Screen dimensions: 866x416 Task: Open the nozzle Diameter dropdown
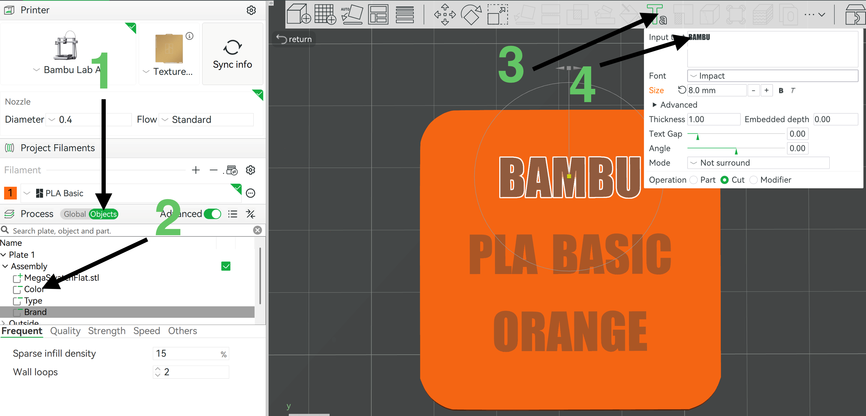pos(88,120)
